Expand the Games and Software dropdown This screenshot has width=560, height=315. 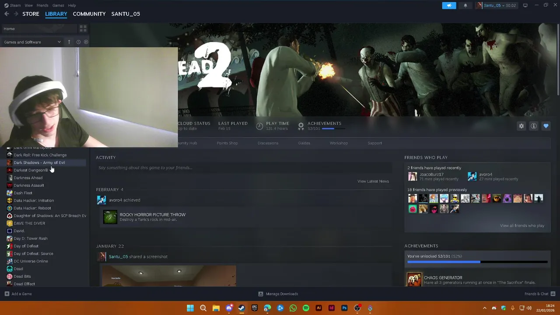point(32,42)
